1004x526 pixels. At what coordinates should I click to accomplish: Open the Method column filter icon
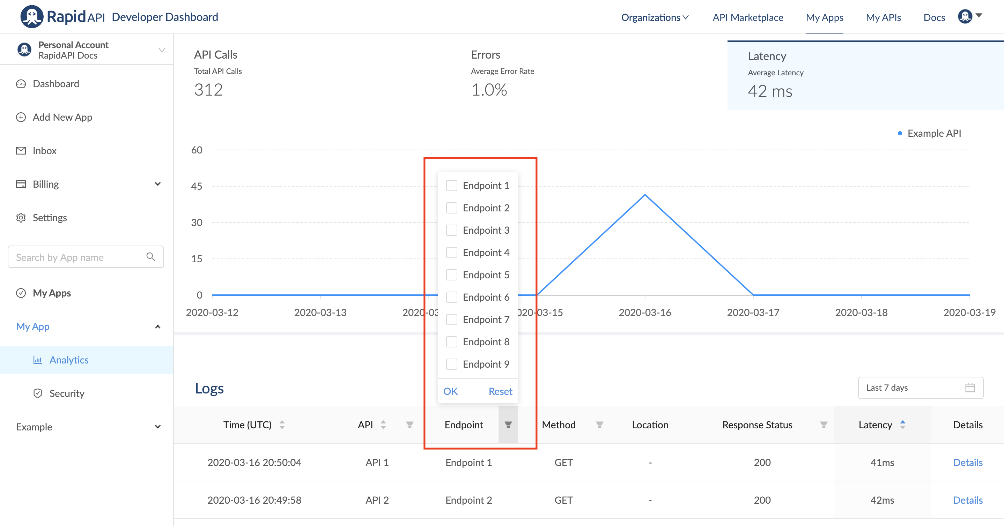tap(599, 425)
